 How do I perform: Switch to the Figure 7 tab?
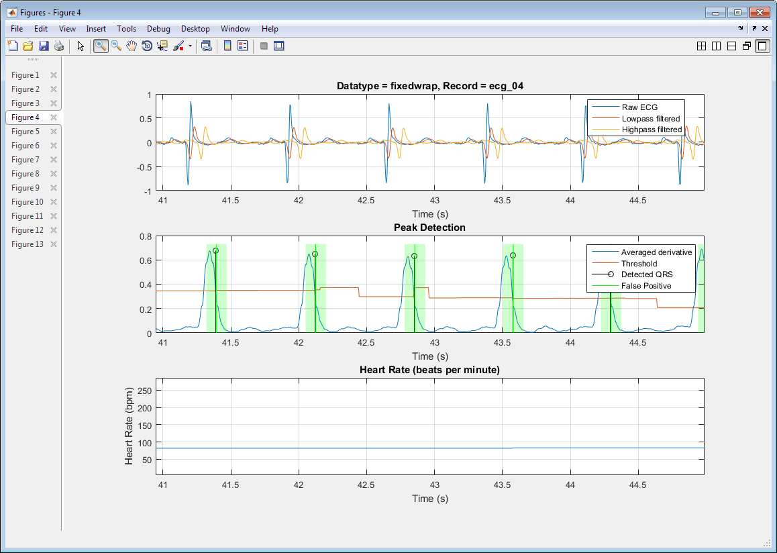point(26,160)
